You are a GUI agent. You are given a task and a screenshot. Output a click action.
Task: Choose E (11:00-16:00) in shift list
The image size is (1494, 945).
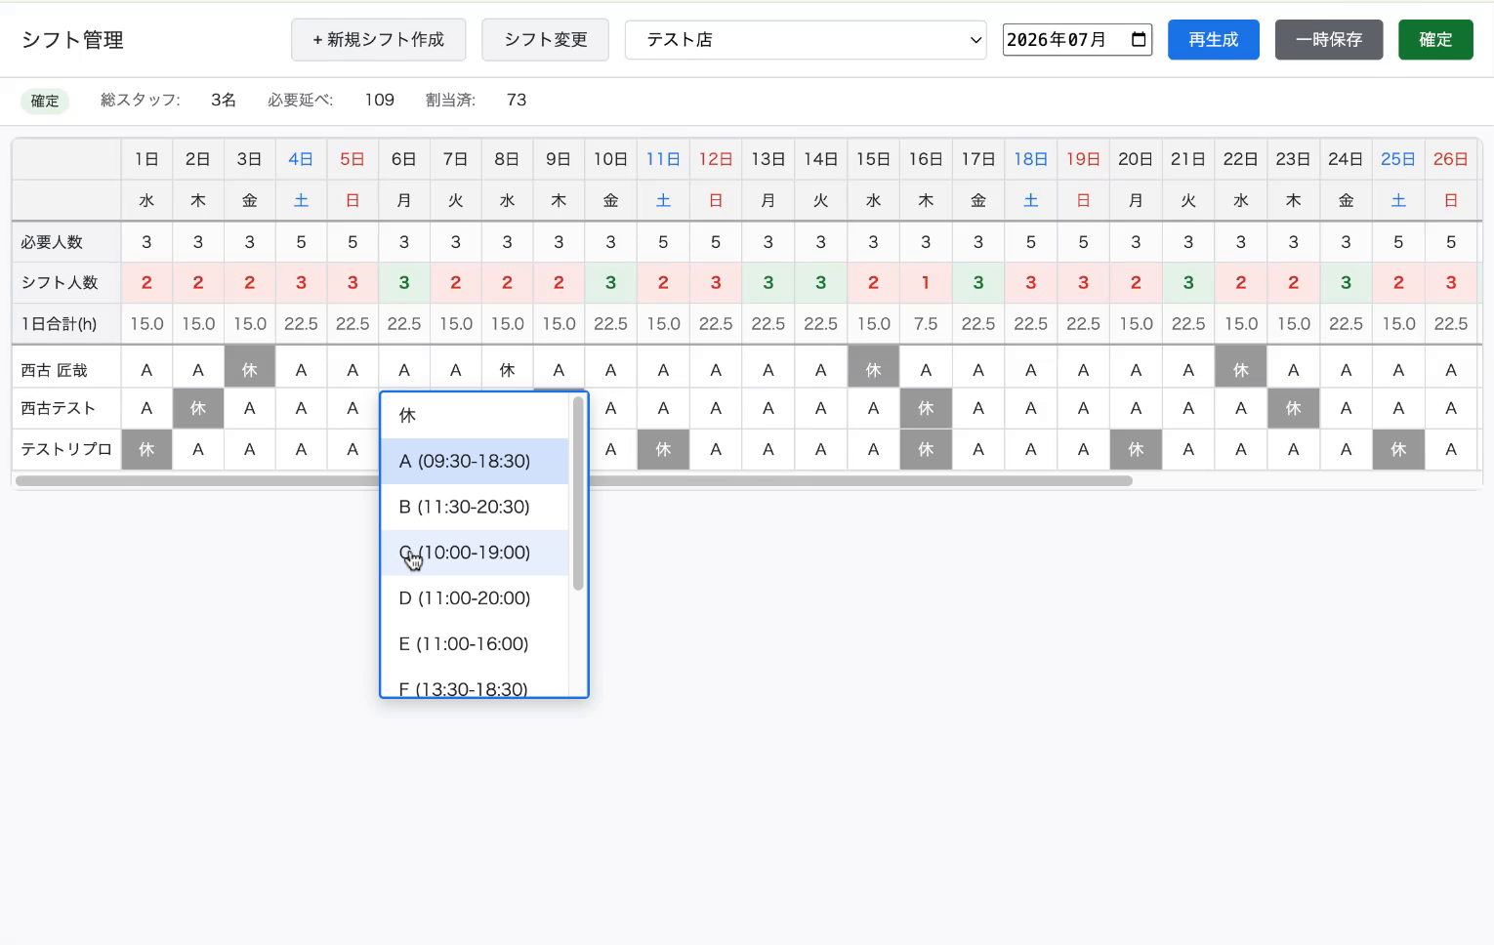(475, 644)
